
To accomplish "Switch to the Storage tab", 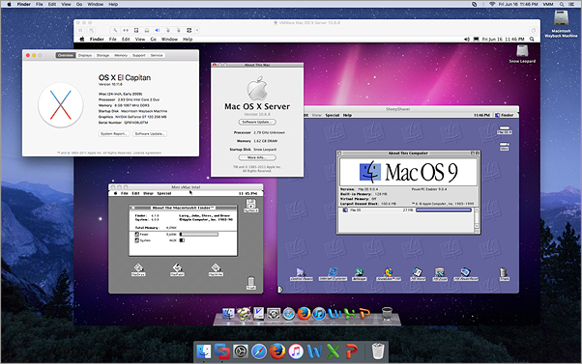I will (102, 55).
